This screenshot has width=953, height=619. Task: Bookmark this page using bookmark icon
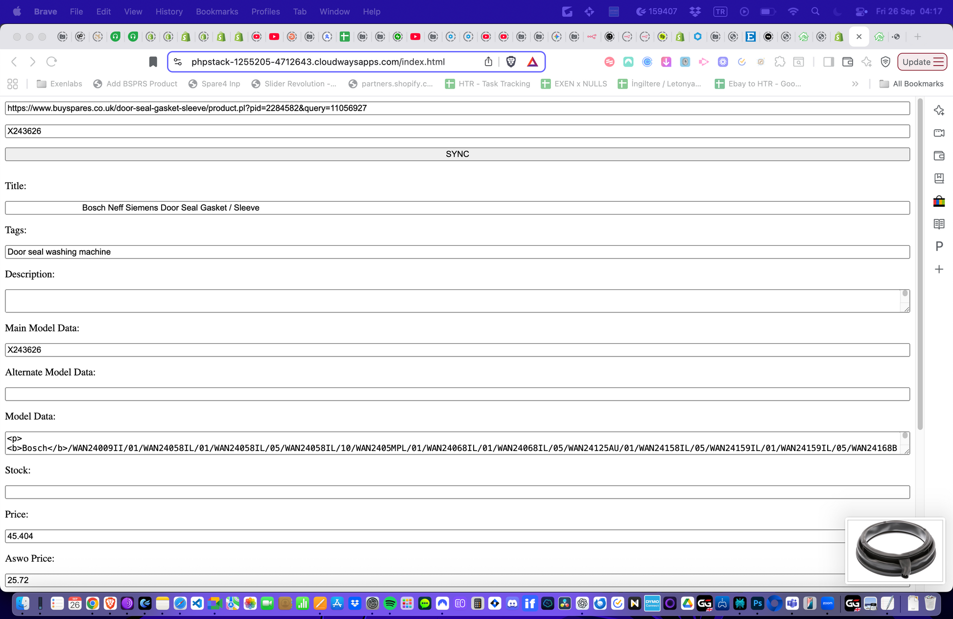pos(153,62)
